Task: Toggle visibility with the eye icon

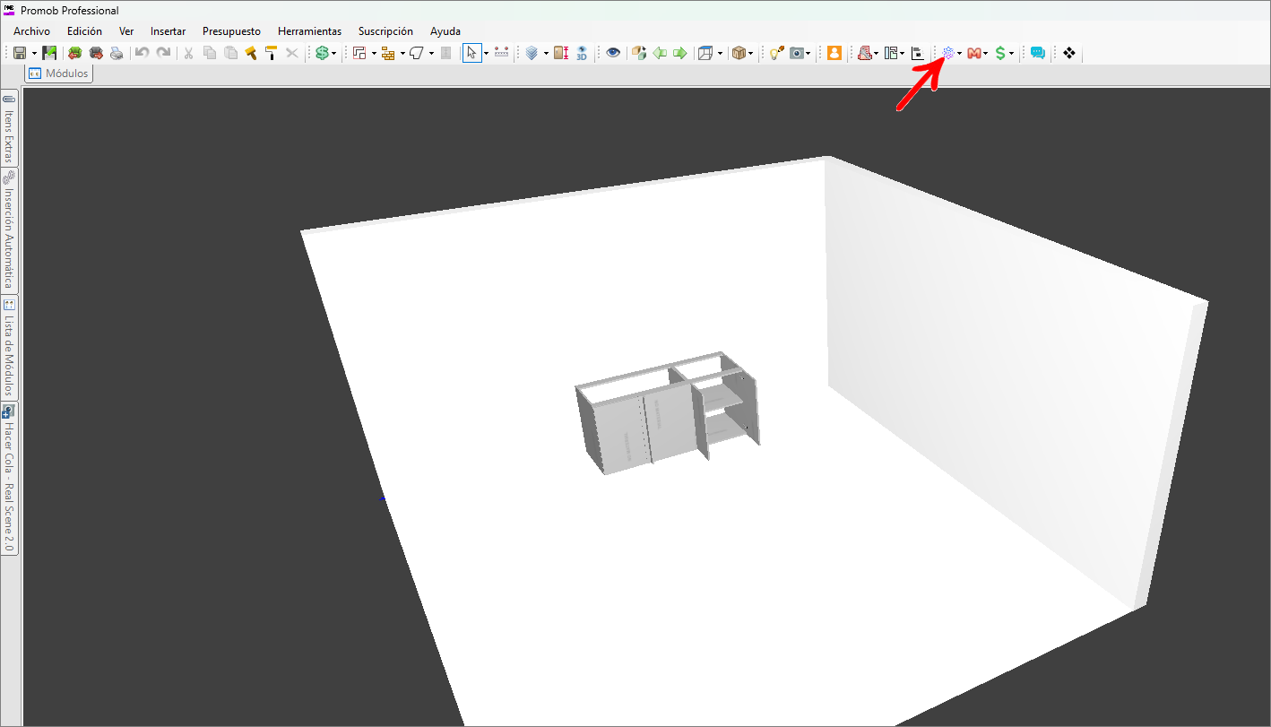Action: click(x=613, y=54)
